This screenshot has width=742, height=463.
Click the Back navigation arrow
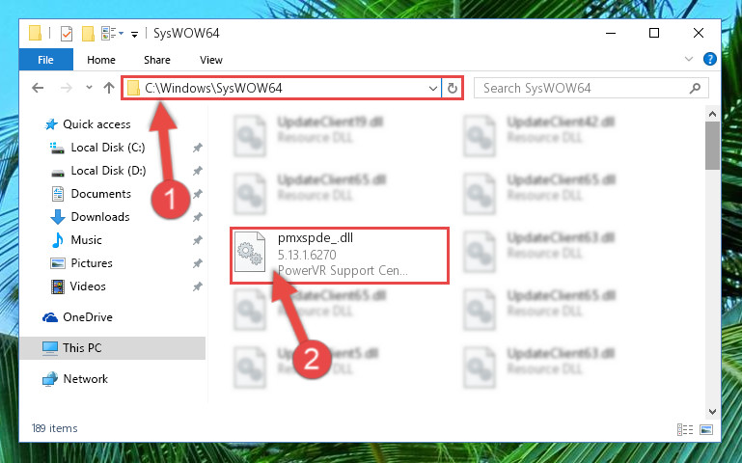(38, 88)
